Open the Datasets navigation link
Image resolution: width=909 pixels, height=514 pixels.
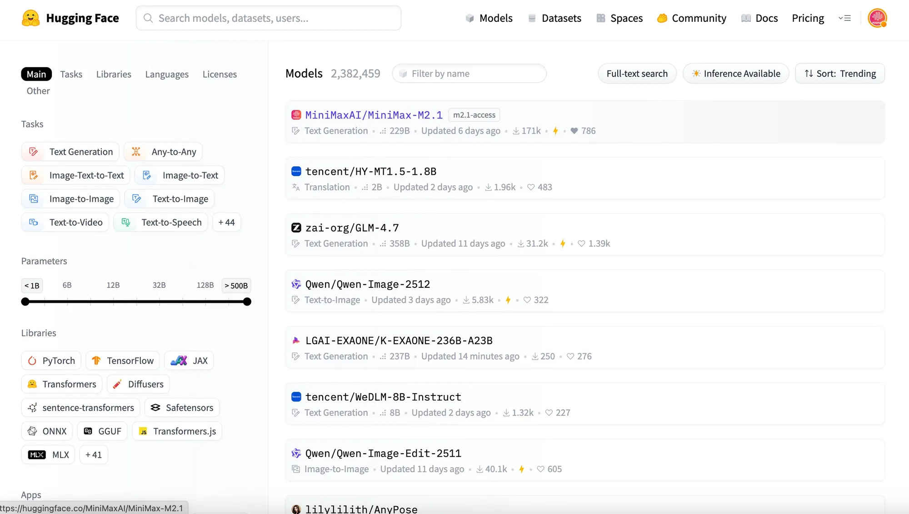coord(554,18)
